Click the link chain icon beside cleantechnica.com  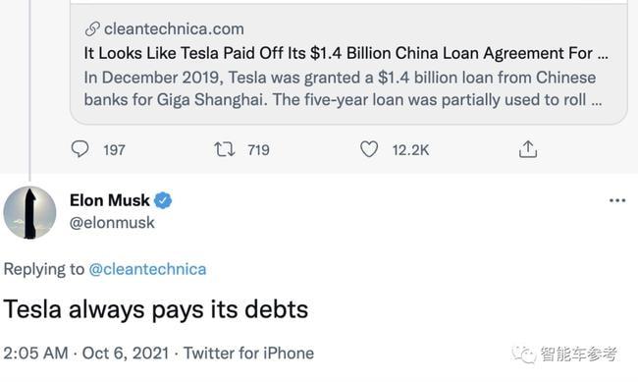tap(92, 28)
